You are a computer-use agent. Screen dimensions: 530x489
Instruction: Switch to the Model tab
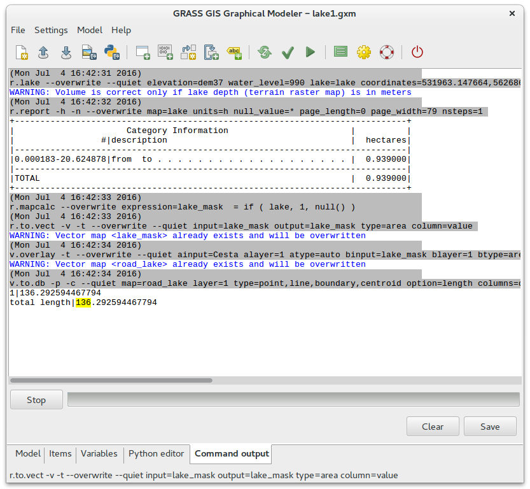28,453
